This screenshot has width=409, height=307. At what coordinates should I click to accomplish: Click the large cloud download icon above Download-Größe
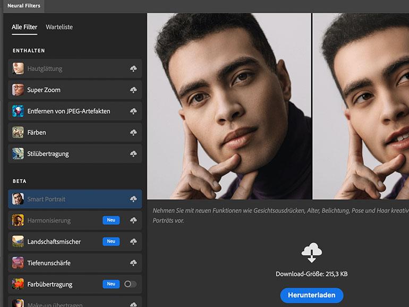tap(311, 253)
